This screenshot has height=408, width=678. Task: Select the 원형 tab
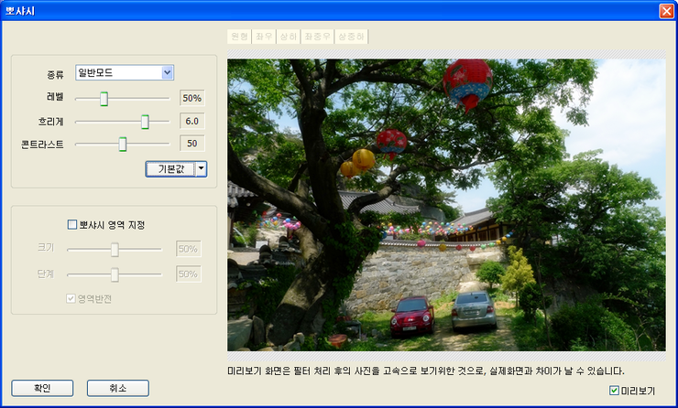[x=240, y=37]
